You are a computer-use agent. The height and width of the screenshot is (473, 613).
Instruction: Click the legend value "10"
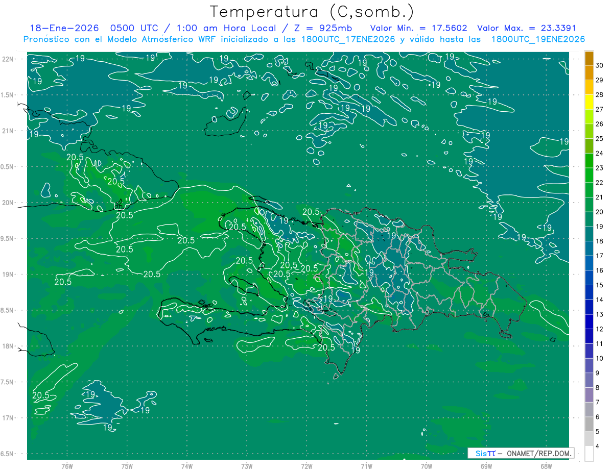[600, 359]
